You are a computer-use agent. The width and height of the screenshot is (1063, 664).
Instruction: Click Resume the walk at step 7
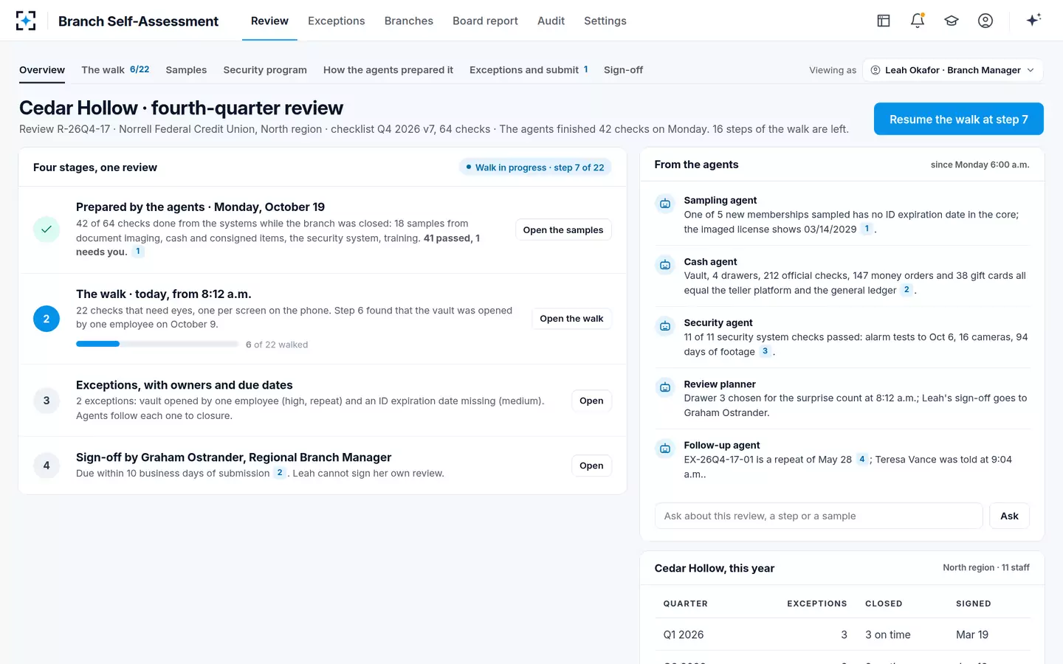pyautogui.click(x=959, y=119)
